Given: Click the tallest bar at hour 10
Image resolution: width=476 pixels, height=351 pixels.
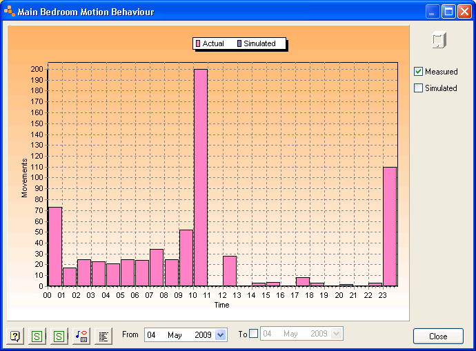Looking at the screenshot, I should tap(200, 177).
